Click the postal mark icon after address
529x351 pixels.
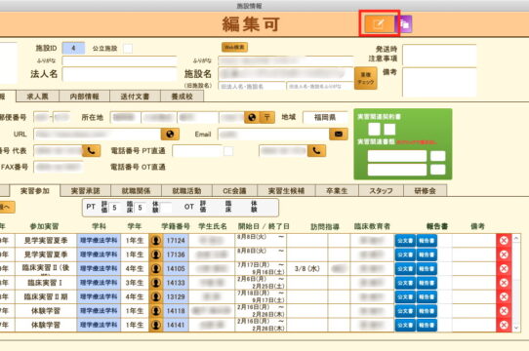coord(266,117)
